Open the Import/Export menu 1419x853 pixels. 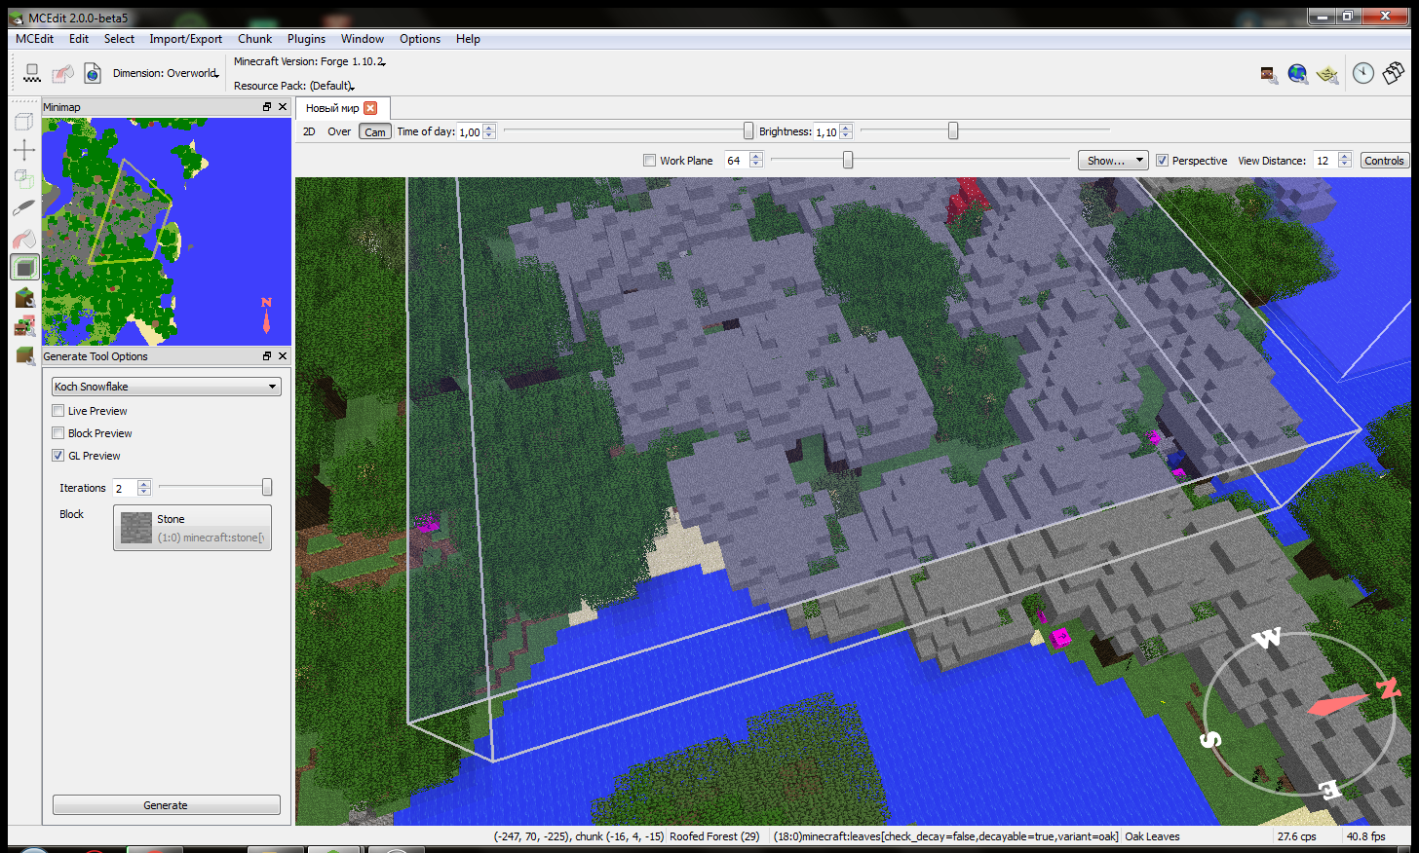coord(185,39)
